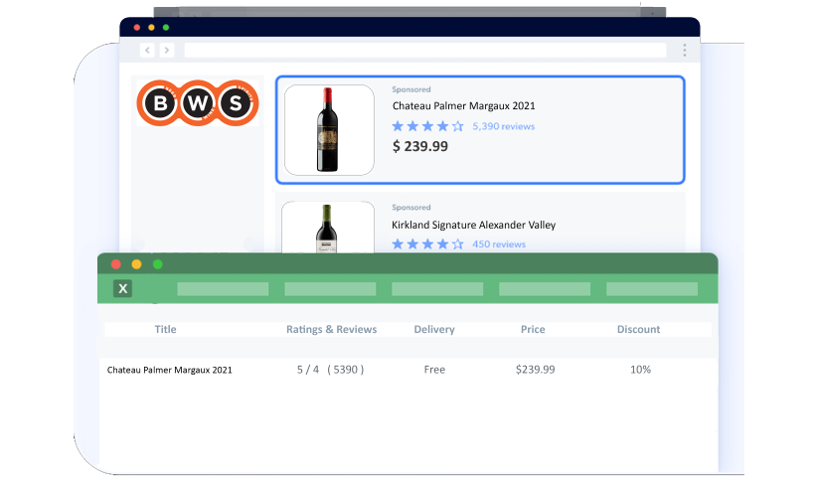Click the Kirkland Signature star rating
818x477 pixels.
click(427, 244)
